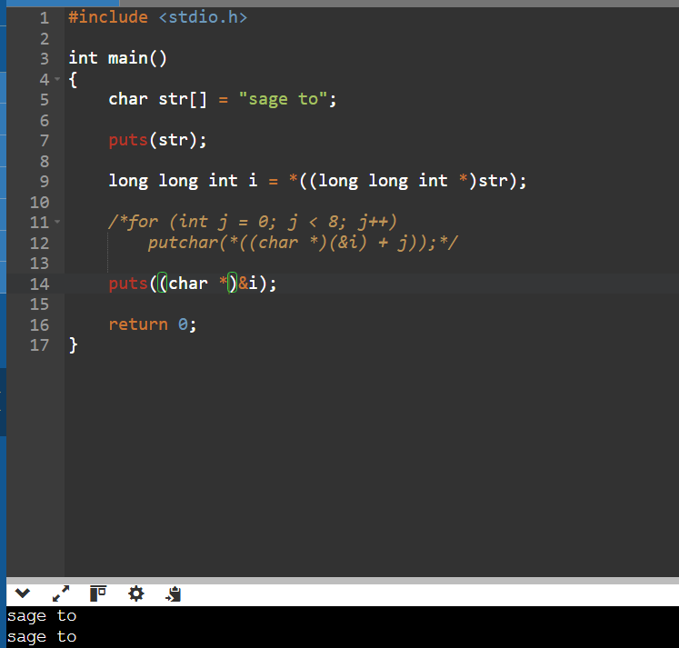Select line number 9 in the gutter
This screenshot has height=648, width=679.
(45, 182)
